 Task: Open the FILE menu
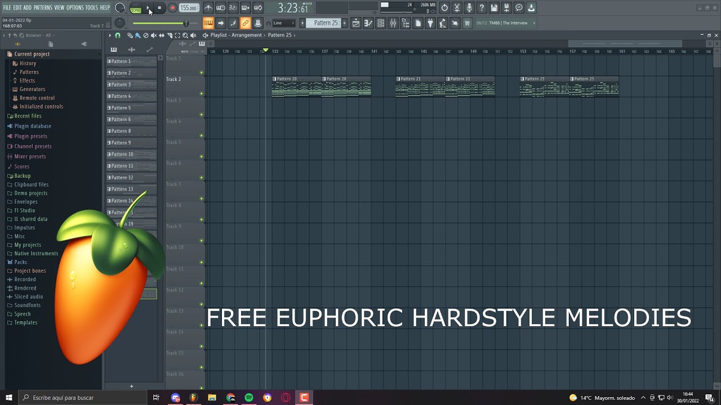(7, 7)
